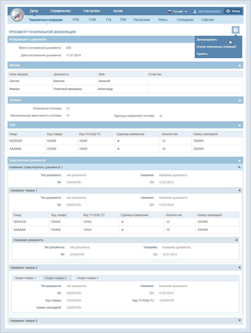
Task: Click fuel unit value сг
Action: point(161,116)
